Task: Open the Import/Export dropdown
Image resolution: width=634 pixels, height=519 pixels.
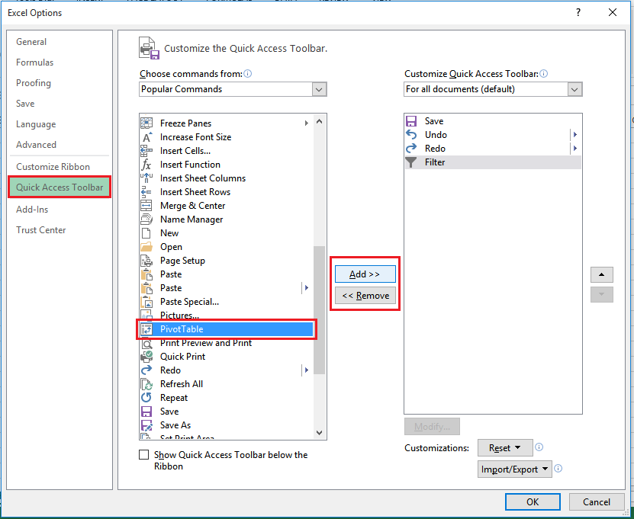Action: point(514,469)
